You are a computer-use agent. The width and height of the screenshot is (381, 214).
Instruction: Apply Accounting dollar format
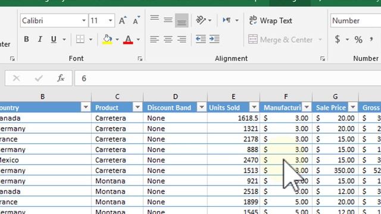[338, 39]
